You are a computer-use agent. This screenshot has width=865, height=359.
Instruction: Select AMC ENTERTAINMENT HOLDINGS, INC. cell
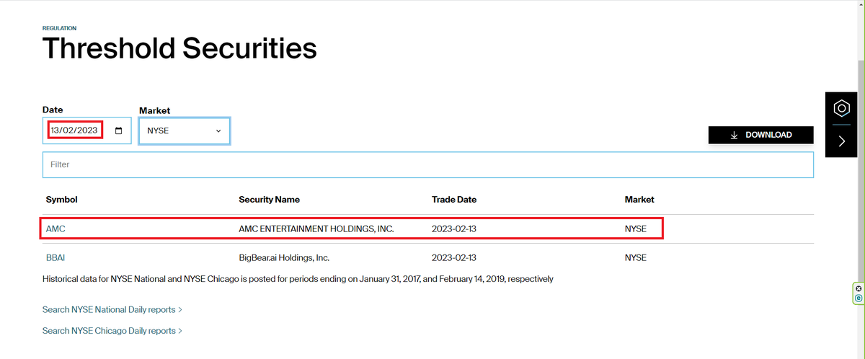[x=316, y=229]
